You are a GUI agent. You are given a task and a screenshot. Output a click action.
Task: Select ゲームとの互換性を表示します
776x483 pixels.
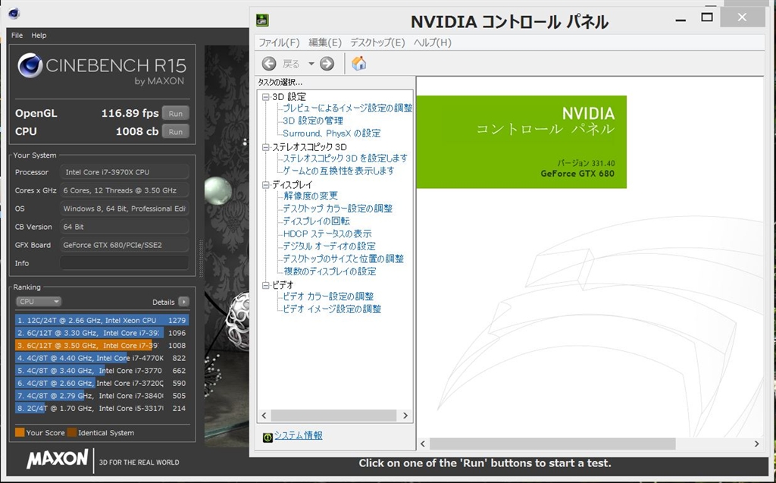(339, 171)
